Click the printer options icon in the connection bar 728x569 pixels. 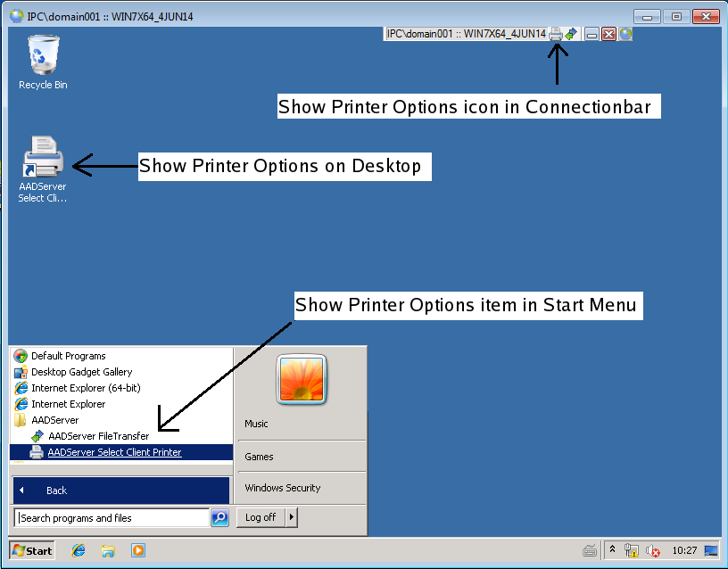(x=556, y=34)
